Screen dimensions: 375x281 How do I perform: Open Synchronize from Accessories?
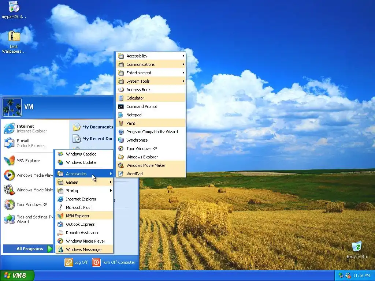coord(151,140)
